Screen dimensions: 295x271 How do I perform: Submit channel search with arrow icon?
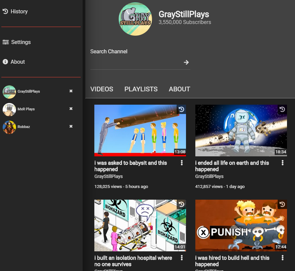(x=186, y=62)
